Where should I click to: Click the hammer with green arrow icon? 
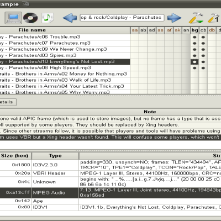tap(196, 18)
